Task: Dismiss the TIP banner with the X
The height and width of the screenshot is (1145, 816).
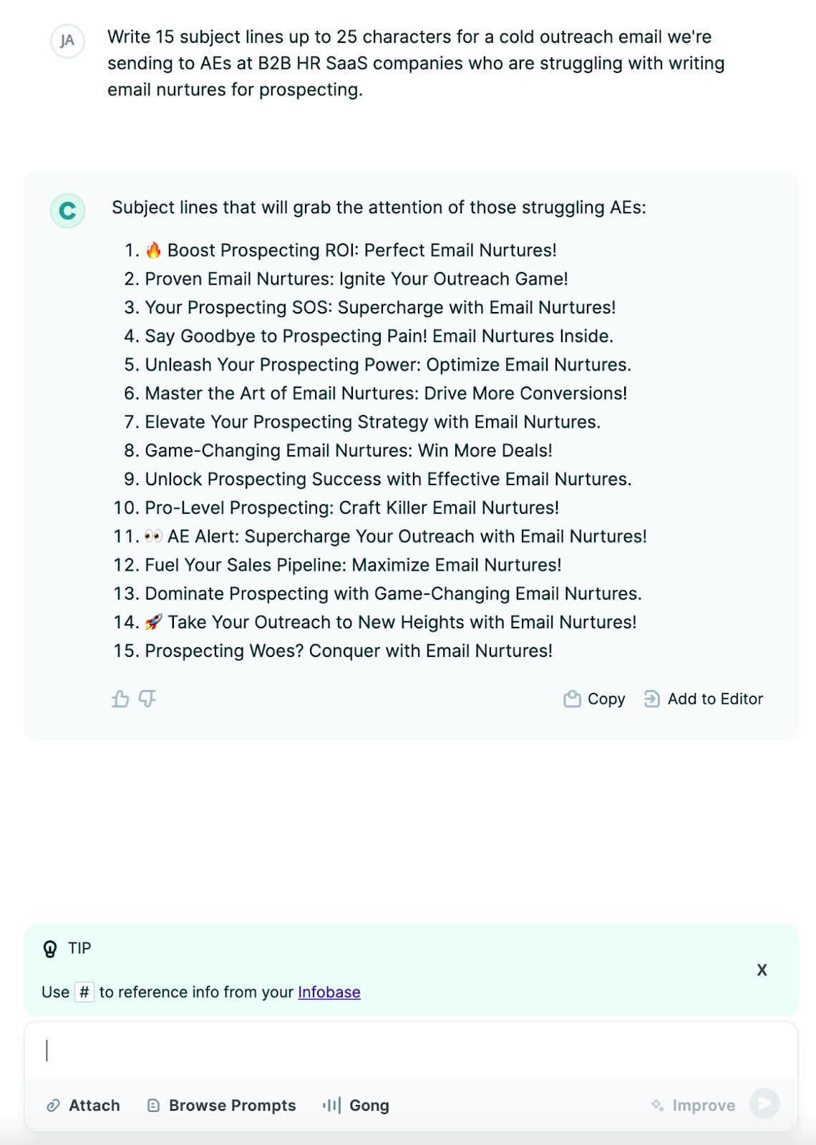Action: (762, 970)
